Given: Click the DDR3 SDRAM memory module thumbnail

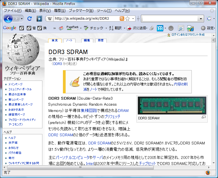Looking at the screenshot, I should point(172,105).
